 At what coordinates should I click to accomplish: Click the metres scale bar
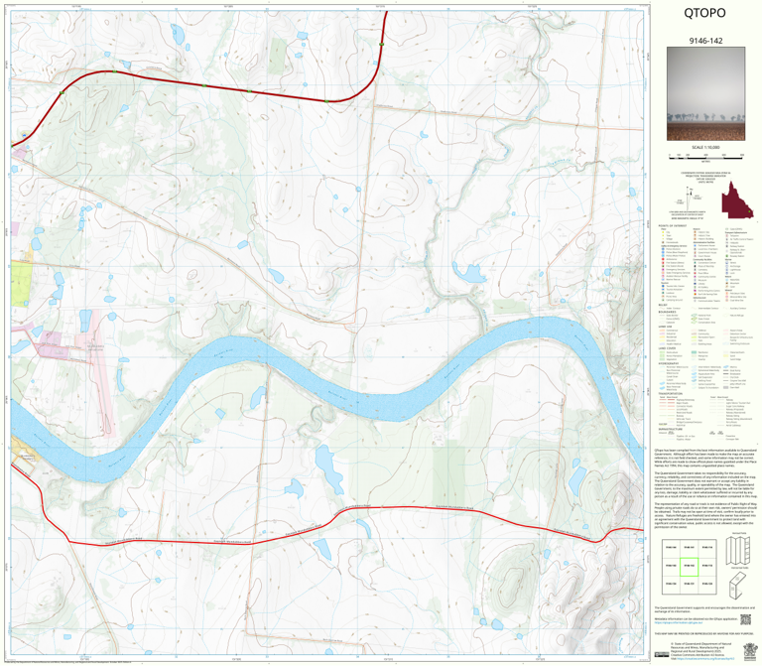tap(705, 158)
